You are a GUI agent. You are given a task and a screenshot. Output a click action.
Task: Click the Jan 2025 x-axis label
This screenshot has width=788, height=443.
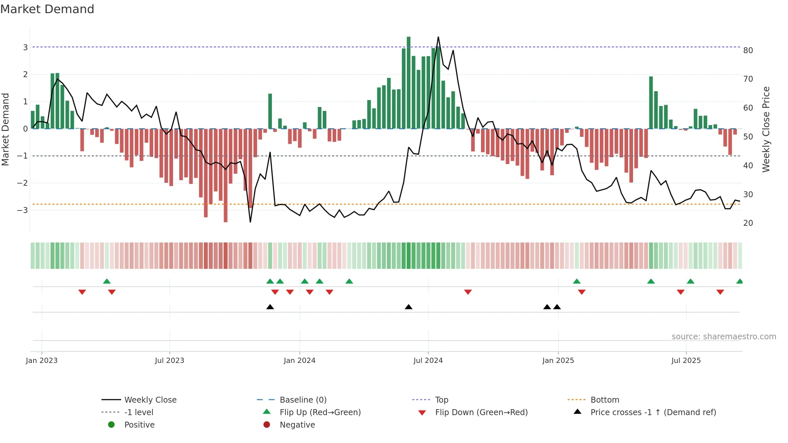(x=558, y=360)
